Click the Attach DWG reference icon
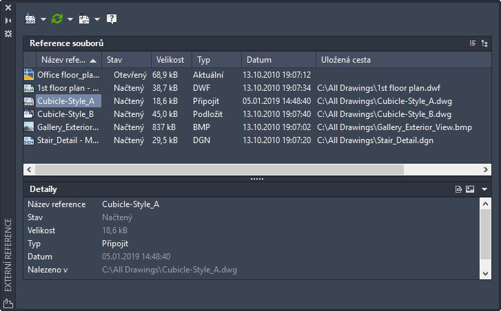 [30, 19]
